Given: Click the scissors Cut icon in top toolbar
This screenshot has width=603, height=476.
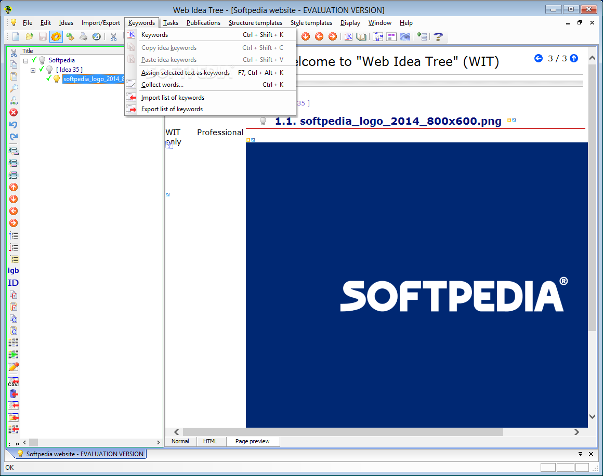Looking at the screenshot, I should click(x=113, y=36).
